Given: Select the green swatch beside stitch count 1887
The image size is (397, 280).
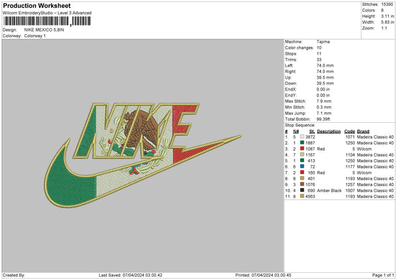Looking at the screenshot, I should [302, 143].
